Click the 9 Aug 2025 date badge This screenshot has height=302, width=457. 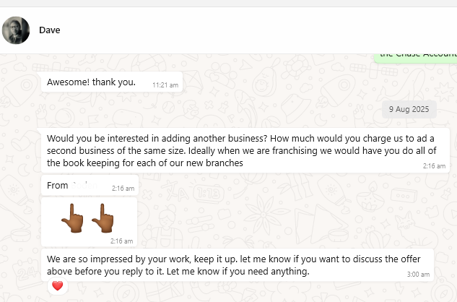click(409, 108)
